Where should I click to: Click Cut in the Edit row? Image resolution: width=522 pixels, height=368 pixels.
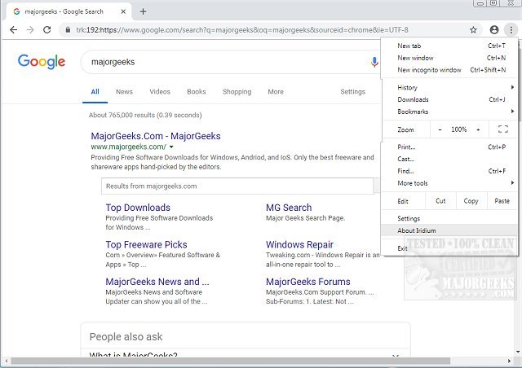(440, 201)
